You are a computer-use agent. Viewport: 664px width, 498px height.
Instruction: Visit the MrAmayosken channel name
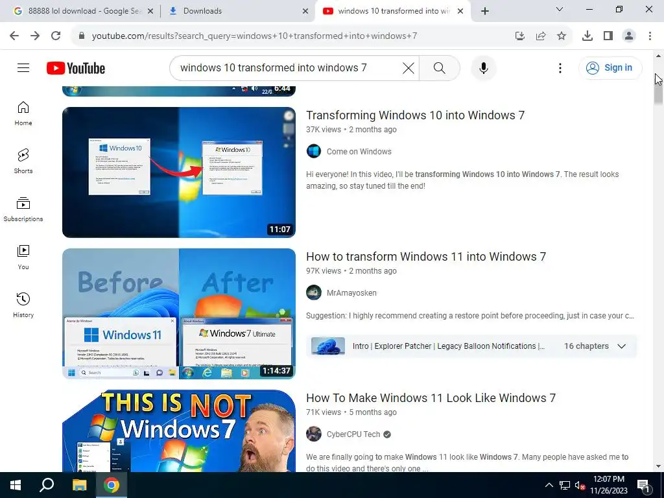351,293
